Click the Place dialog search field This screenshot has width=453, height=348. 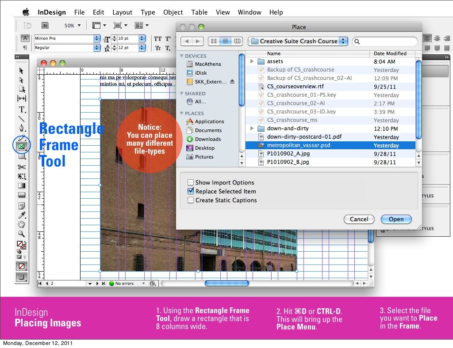coord(387,41)
